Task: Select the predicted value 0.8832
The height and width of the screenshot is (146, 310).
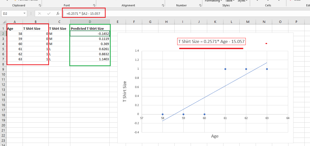Action: click(90, 54)
